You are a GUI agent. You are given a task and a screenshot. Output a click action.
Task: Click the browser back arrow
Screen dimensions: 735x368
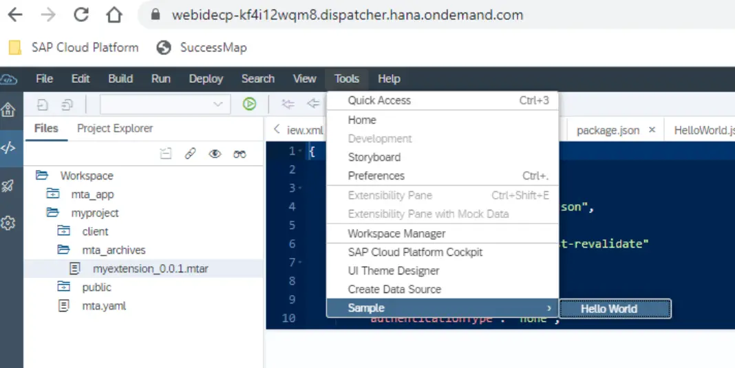(15, 15)
